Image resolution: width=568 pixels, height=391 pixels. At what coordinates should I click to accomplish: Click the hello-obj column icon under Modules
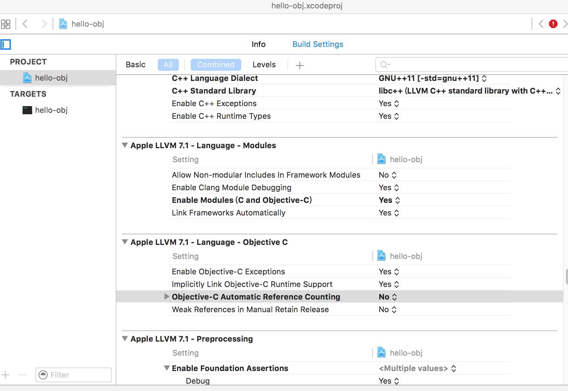click(x=381, y=159)
